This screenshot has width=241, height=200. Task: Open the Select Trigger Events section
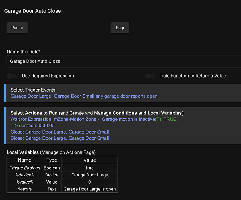pyautogui.click(x=33, y=90)
